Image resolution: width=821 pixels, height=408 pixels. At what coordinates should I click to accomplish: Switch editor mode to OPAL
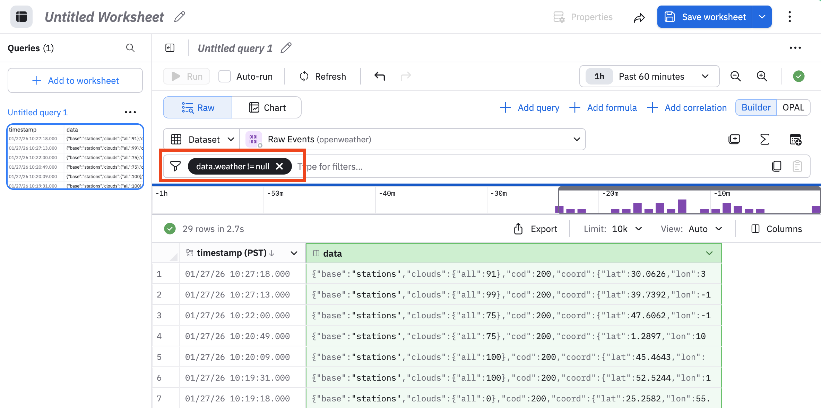click(x=793, y=107)
